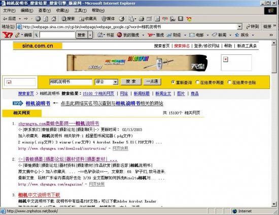Screen dimensions: 279x215
Task: Click the Stop loading toolbar icon
Action: point(38,19)
